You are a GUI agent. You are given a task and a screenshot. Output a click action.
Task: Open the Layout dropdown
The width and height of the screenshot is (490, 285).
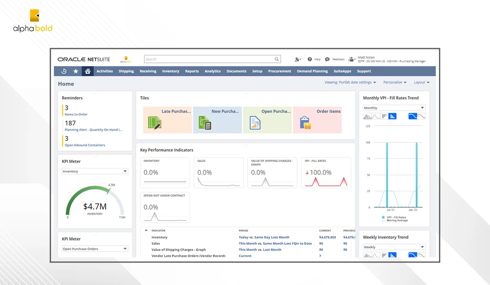(422, 82)
